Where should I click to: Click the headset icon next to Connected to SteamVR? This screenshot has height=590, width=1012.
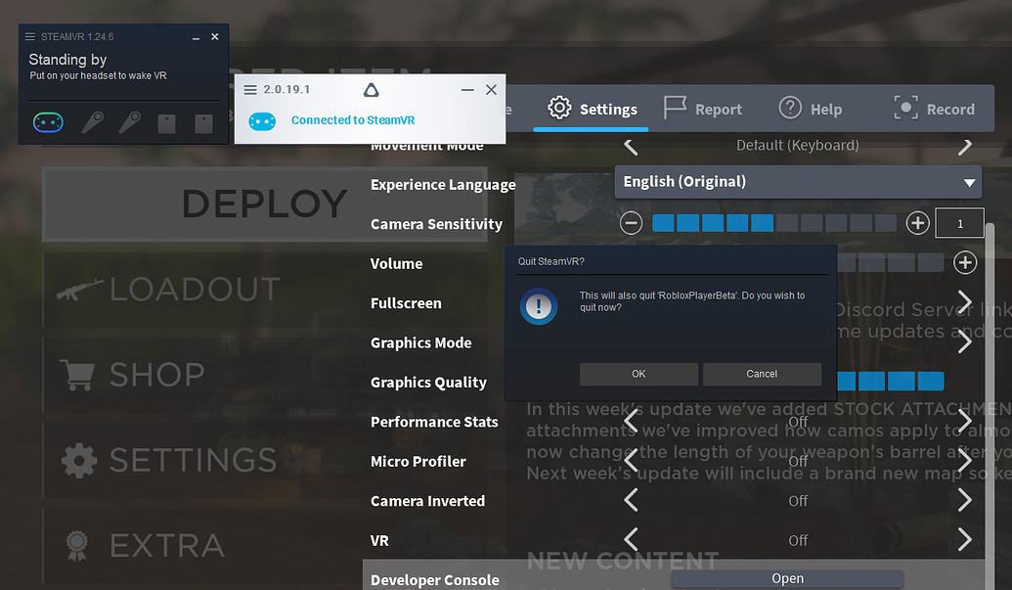pyautogui.click(x=262, y=121)
